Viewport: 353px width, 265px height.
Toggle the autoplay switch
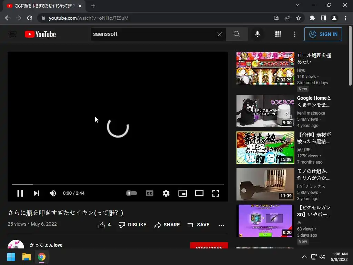pyautogui.click(x=131, y=193)
